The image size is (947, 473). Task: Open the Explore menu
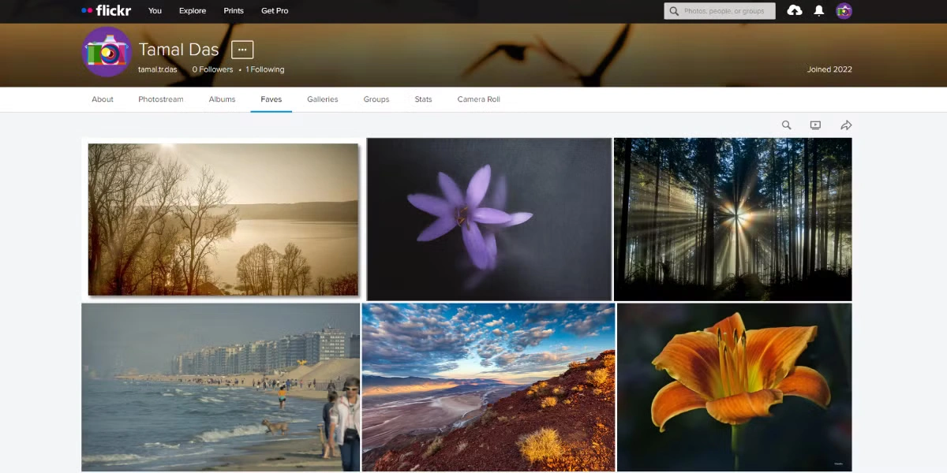192,10
